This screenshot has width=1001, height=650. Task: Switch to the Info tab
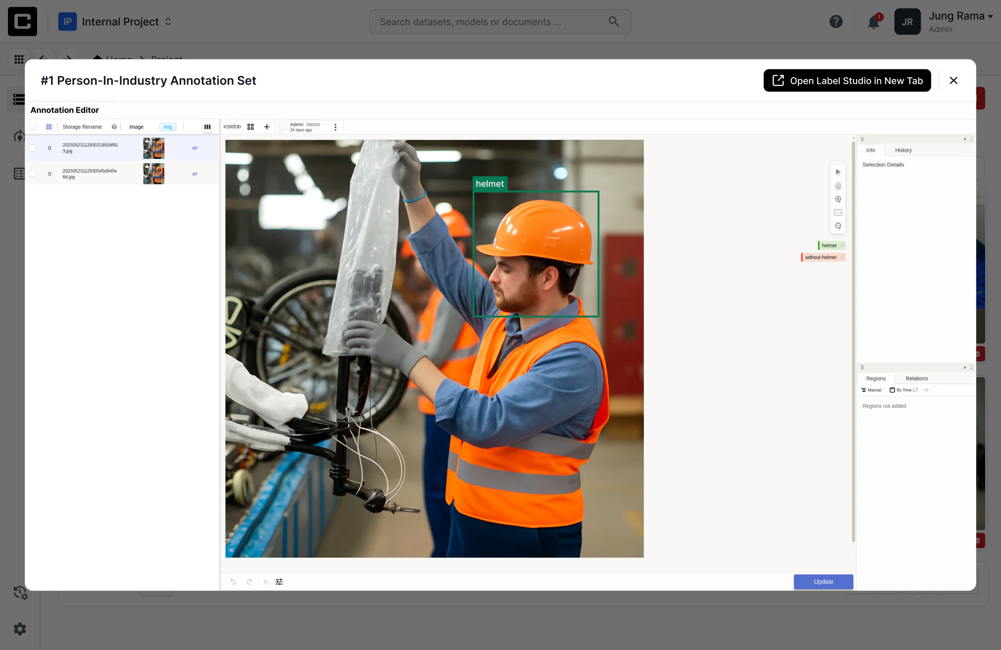click(x=870, y=150)
